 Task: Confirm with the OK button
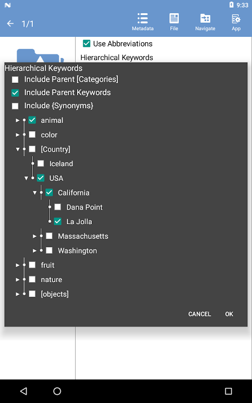229,314
